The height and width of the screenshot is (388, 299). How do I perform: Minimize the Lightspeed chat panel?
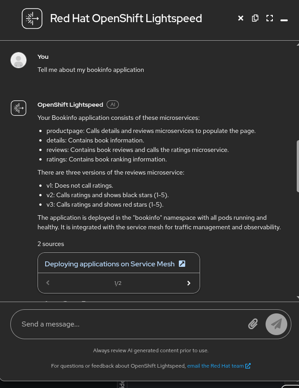click(x=284, y=20)
